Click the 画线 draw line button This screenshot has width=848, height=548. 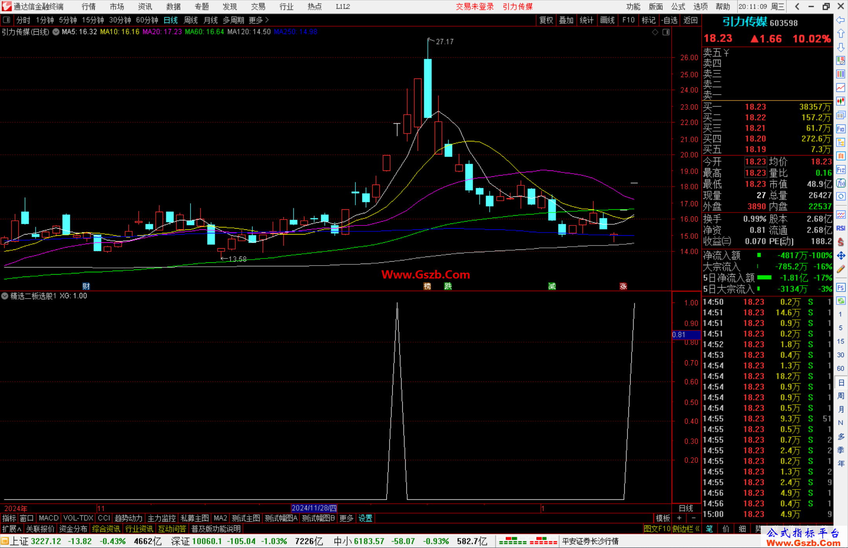coord(607,20)
